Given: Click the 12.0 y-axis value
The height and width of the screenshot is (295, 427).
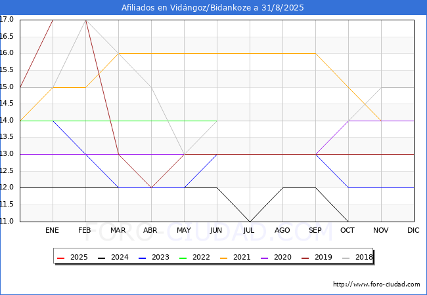Looking at the screenshot, I should click(x=7, y=187).
